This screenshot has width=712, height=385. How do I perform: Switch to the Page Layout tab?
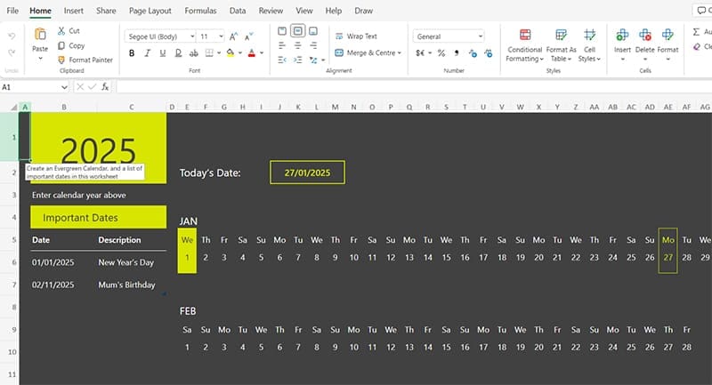[150, 11]
